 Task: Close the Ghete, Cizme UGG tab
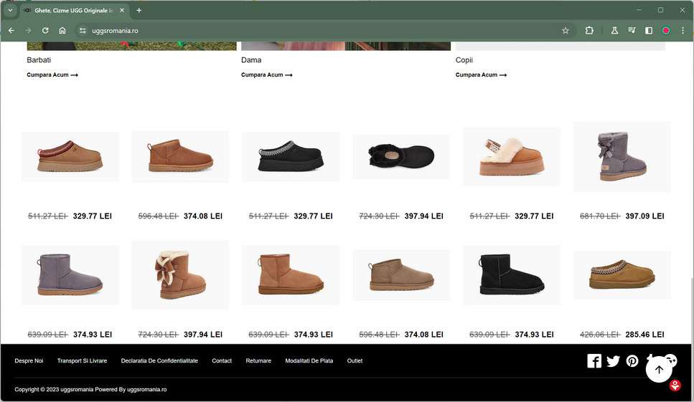[x=122, y=10]
